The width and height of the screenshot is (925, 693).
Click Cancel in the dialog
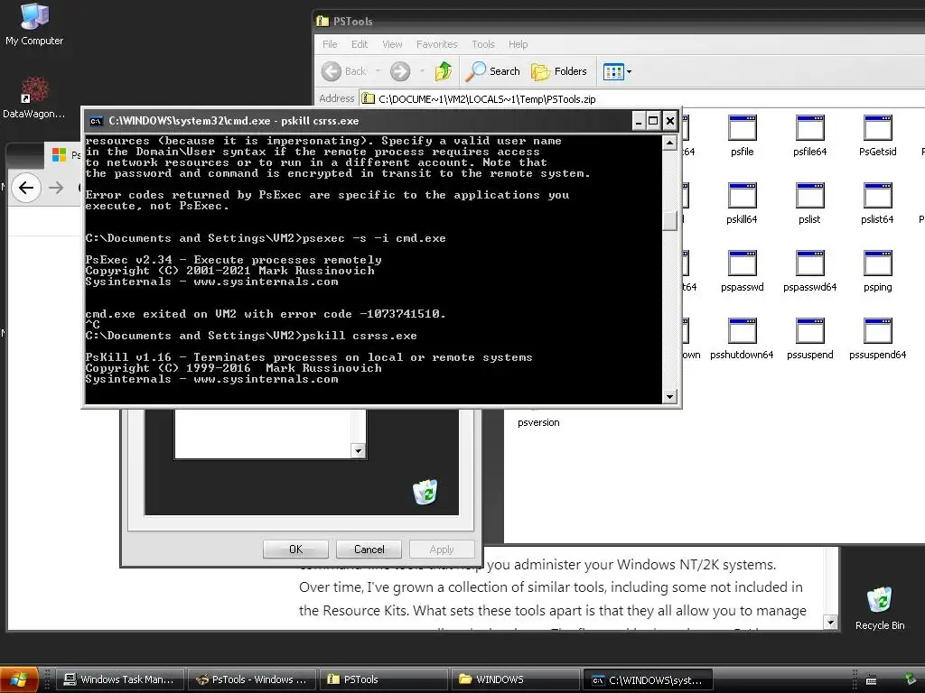[x=369, y=550]
